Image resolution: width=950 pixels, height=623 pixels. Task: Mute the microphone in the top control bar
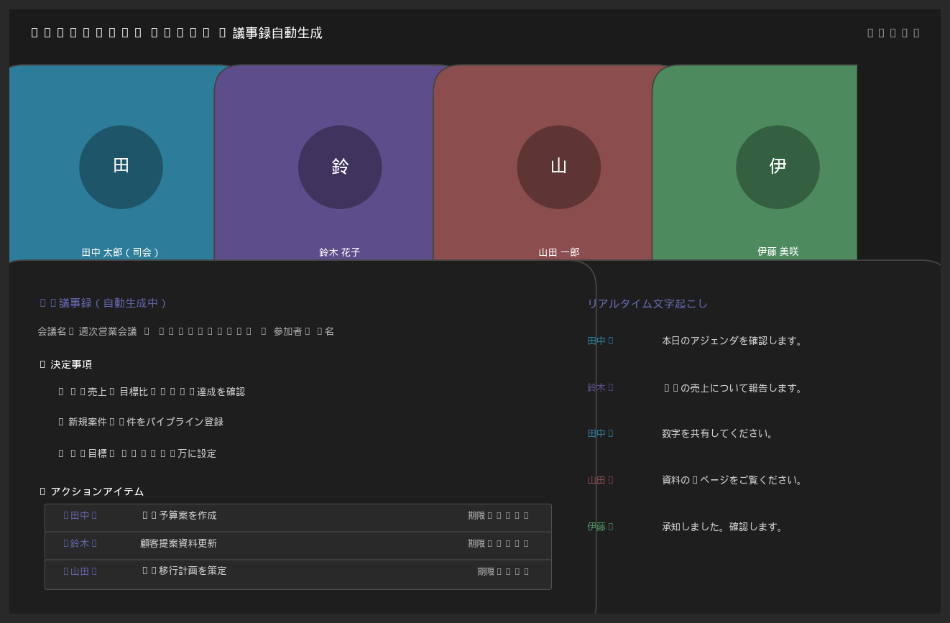pos(870,32)
